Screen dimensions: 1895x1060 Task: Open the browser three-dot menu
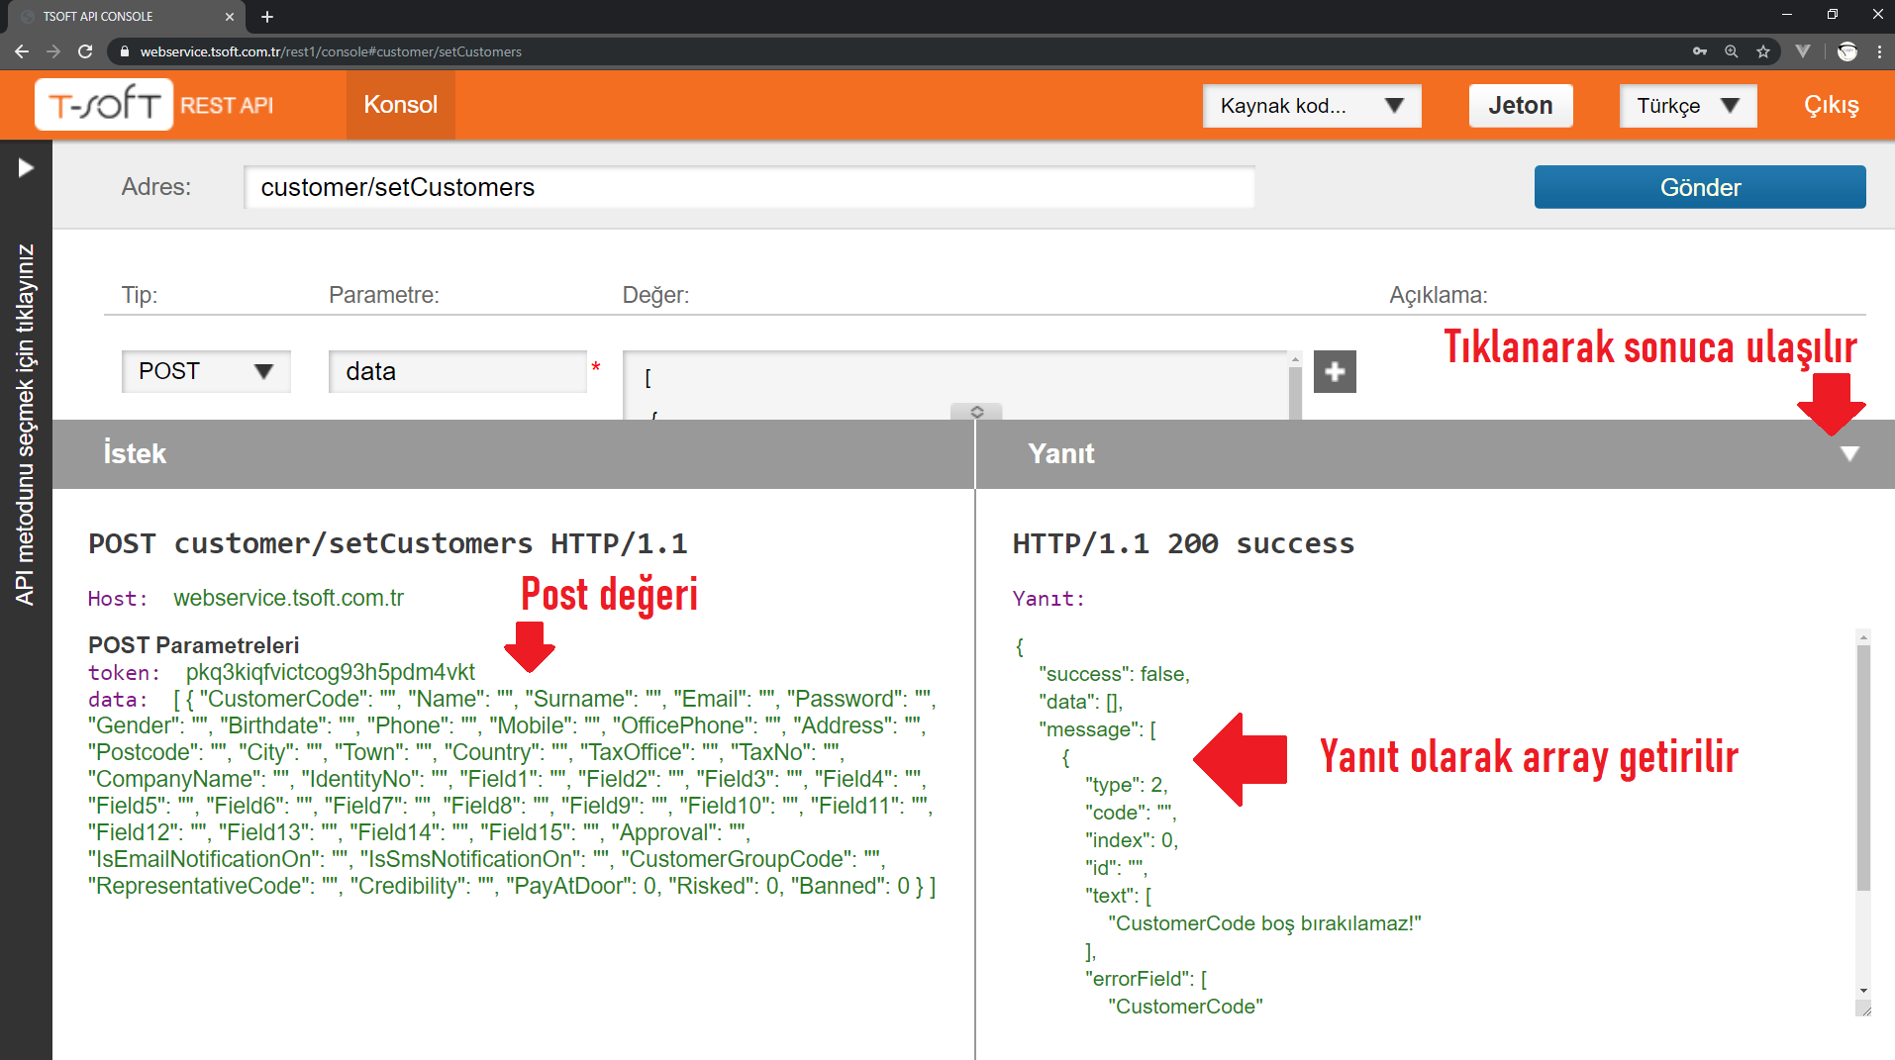(1879, 51)
